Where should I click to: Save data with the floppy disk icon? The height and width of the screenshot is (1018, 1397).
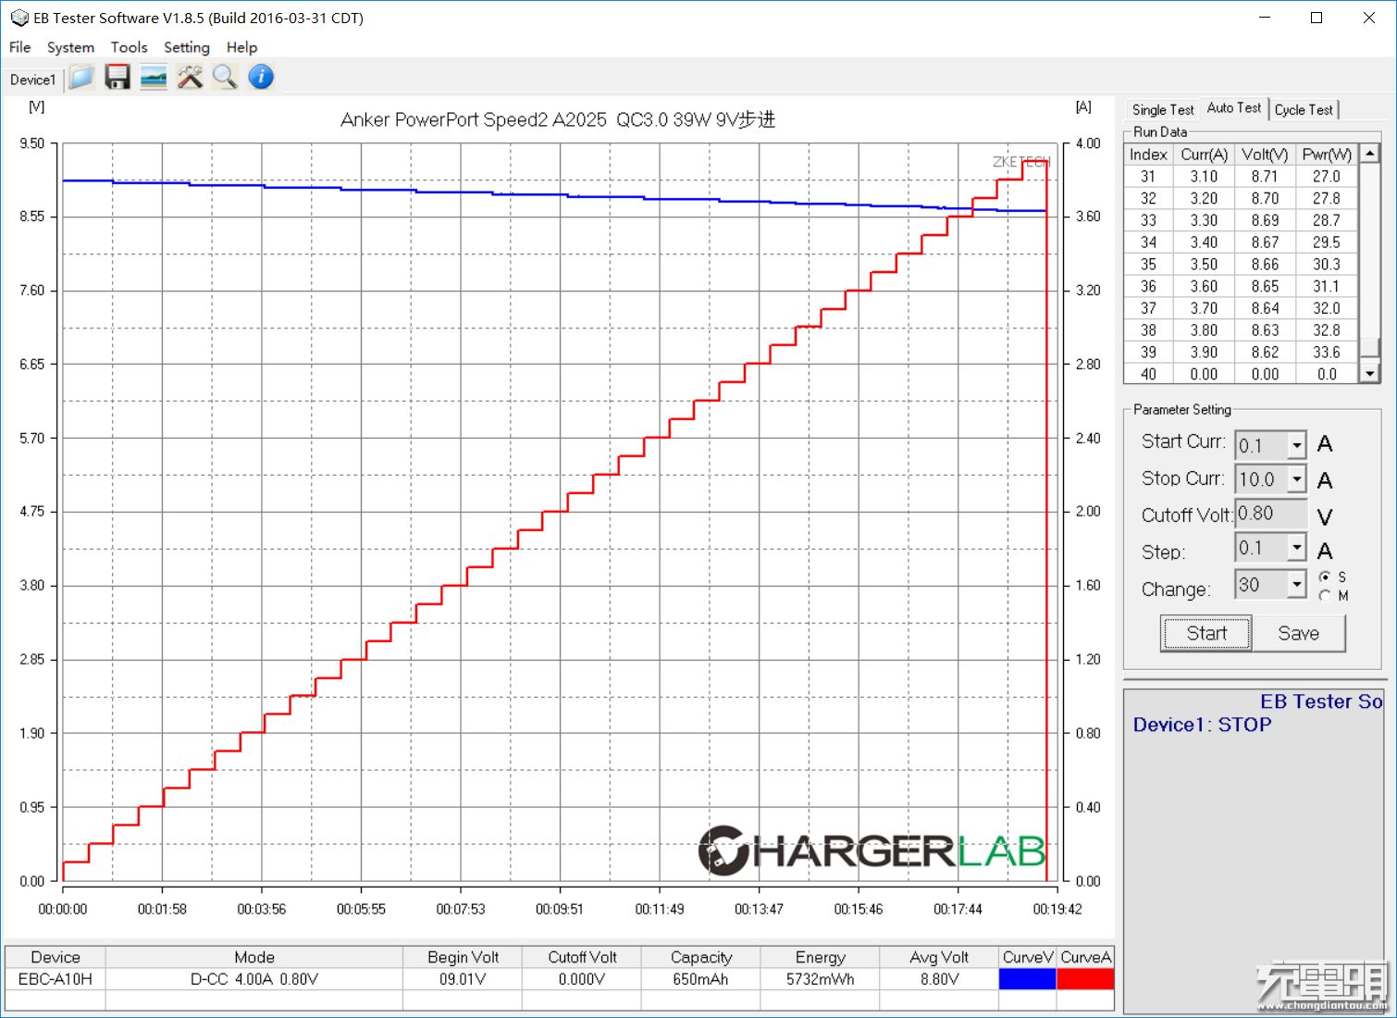point(117,78)
